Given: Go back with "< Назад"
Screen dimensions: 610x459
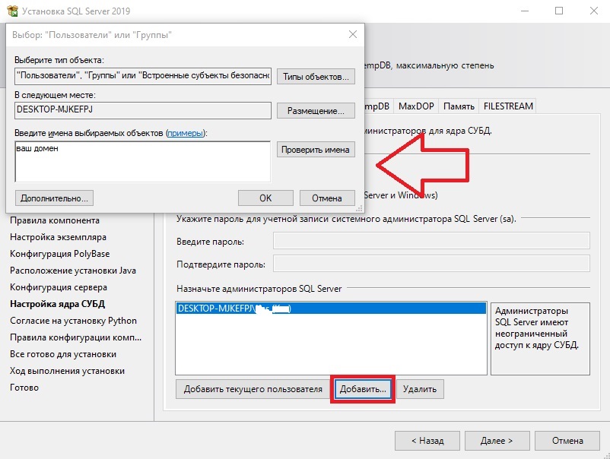Looking at the screenshot, I should 427,441.
